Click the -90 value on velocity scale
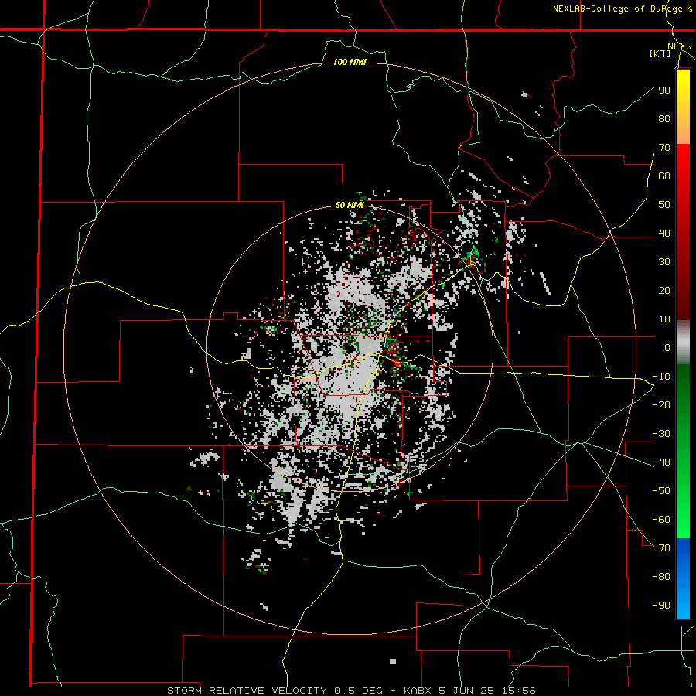 pyautogui.click(x=661, y=606)
